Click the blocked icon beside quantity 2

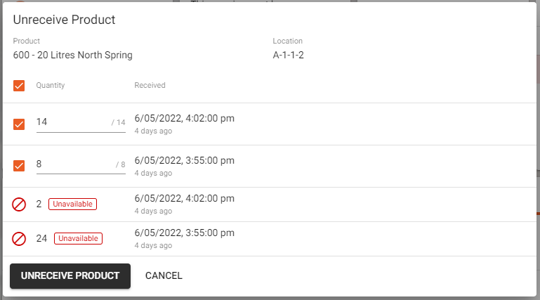(x=19, y=204)
